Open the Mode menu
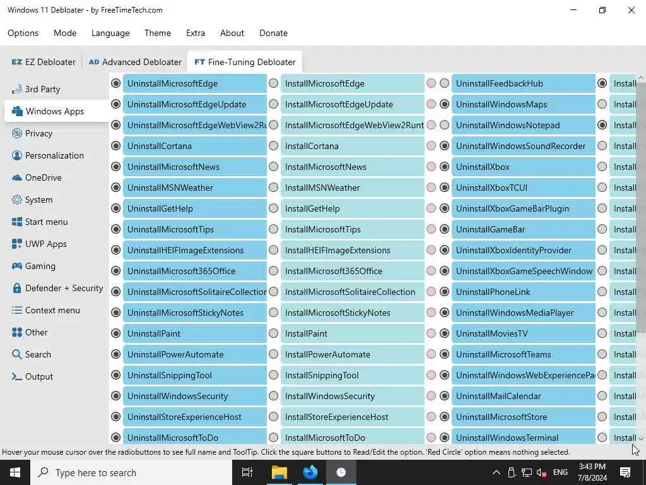This screenshot has width=646, height=485. pos(65,33)
